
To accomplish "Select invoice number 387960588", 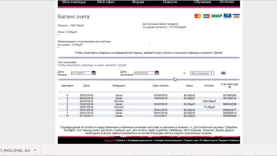I will pyautogui.click(x=229, y=95).
